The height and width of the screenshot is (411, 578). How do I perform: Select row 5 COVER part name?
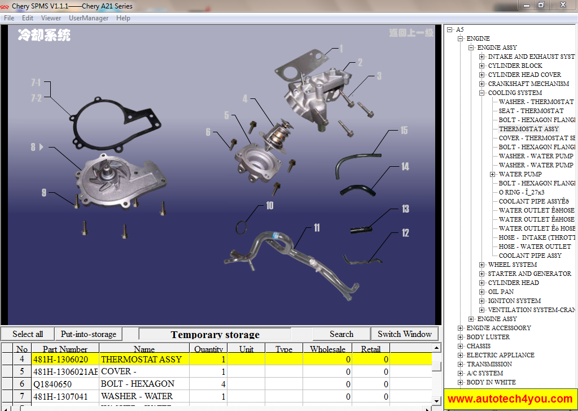pos(144,371)
